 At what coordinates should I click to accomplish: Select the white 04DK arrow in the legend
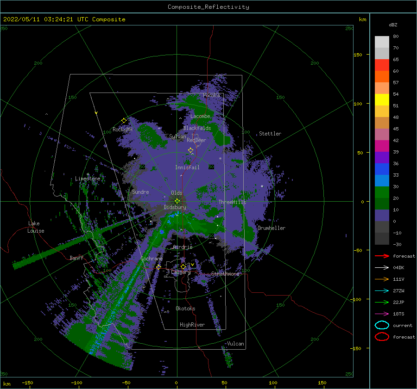point(382,267)
